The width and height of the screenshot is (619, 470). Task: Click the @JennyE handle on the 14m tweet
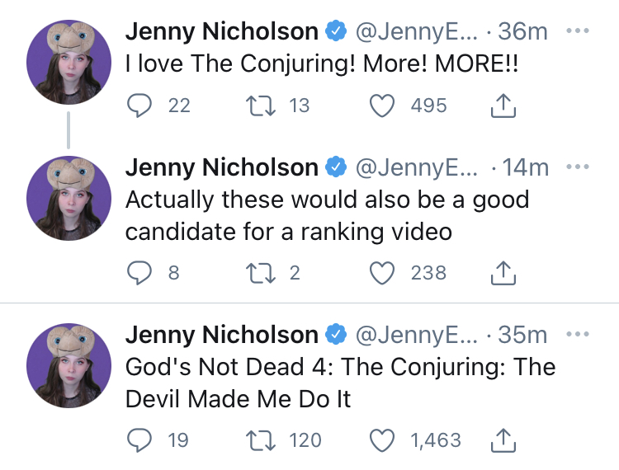point(415,167)
